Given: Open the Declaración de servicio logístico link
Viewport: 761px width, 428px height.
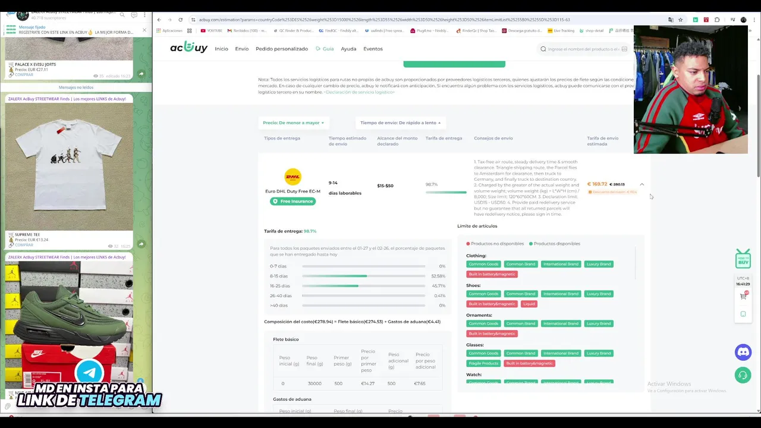Looking at the screenshot, I should click(359, 92).
